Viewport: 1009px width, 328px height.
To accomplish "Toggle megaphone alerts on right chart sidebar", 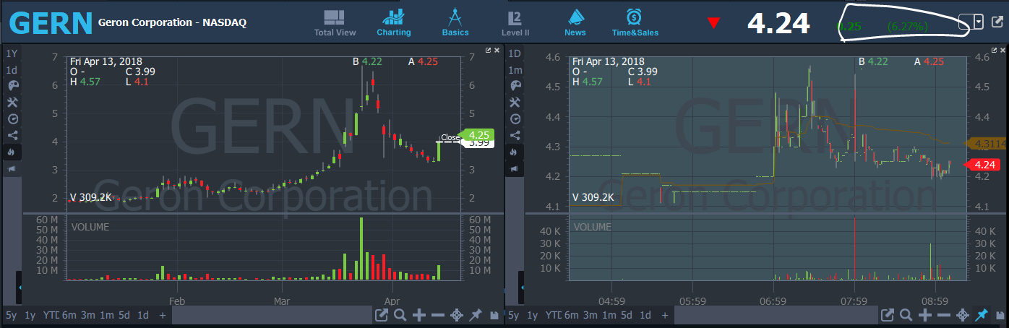I will click(515, 169).
